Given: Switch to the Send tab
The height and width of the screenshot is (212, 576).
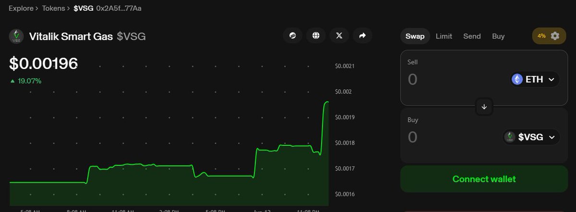Looking at the screenshot, I should pyautogui.click(x=472, y=36).
